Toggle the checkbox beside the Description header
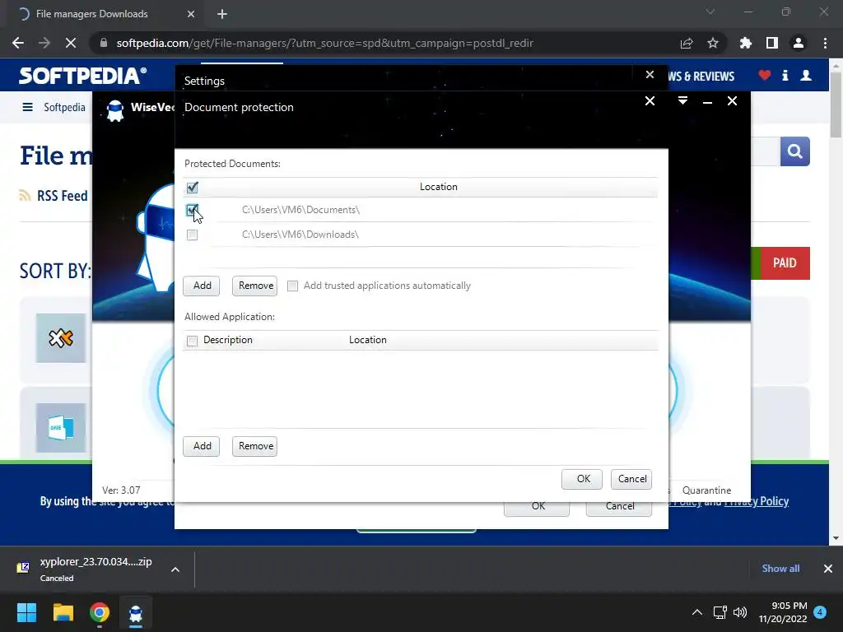 tap(192, 341)
